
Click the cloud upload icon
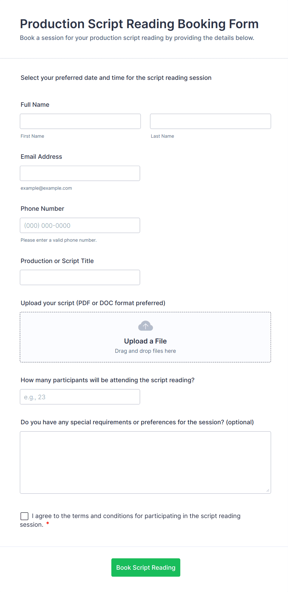146,326
